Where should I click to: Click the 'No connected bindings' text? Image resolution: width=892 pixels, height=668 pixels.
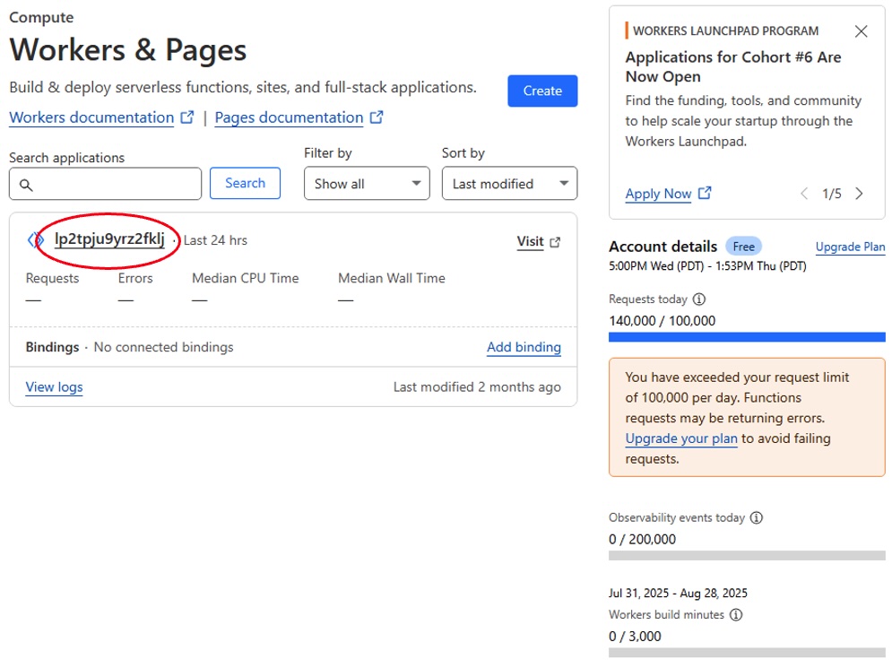coord(164,347)
